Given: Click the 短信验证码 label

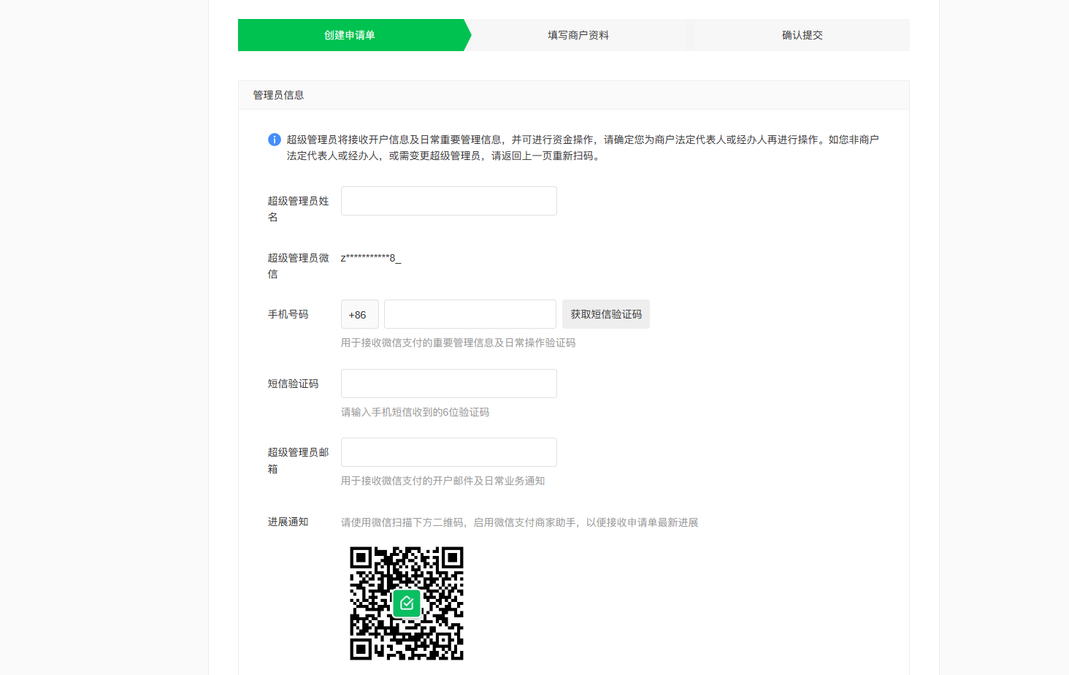Looking at the screenshot, I should [x=293, y=384].
